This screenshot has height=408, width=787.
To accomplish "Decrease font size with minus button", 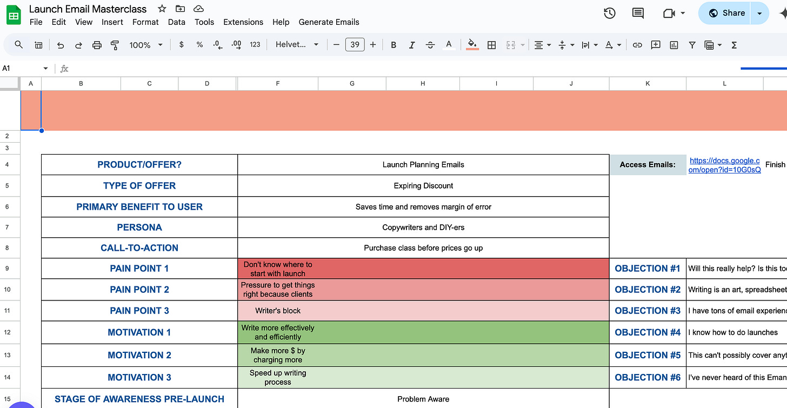I will click(x=336, y=45).
